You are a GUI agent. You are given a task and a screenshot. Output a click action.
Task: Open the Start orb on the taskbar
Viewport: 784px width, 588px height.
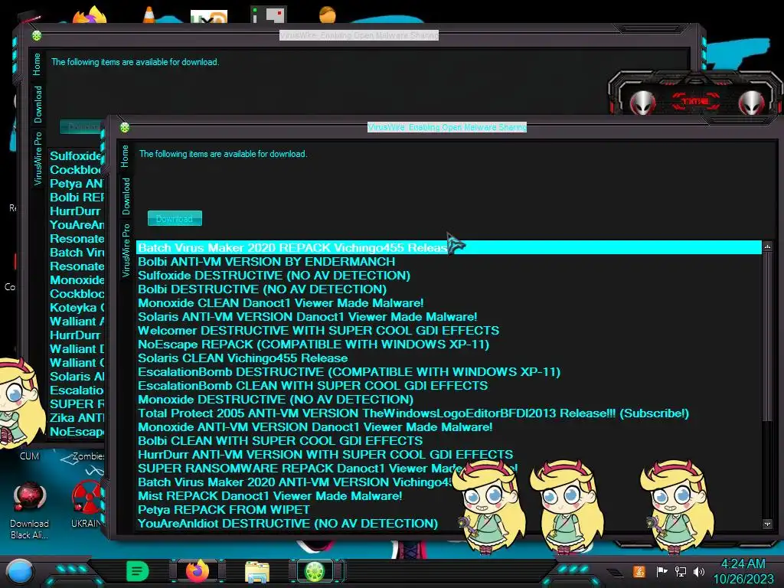(20, 571)
